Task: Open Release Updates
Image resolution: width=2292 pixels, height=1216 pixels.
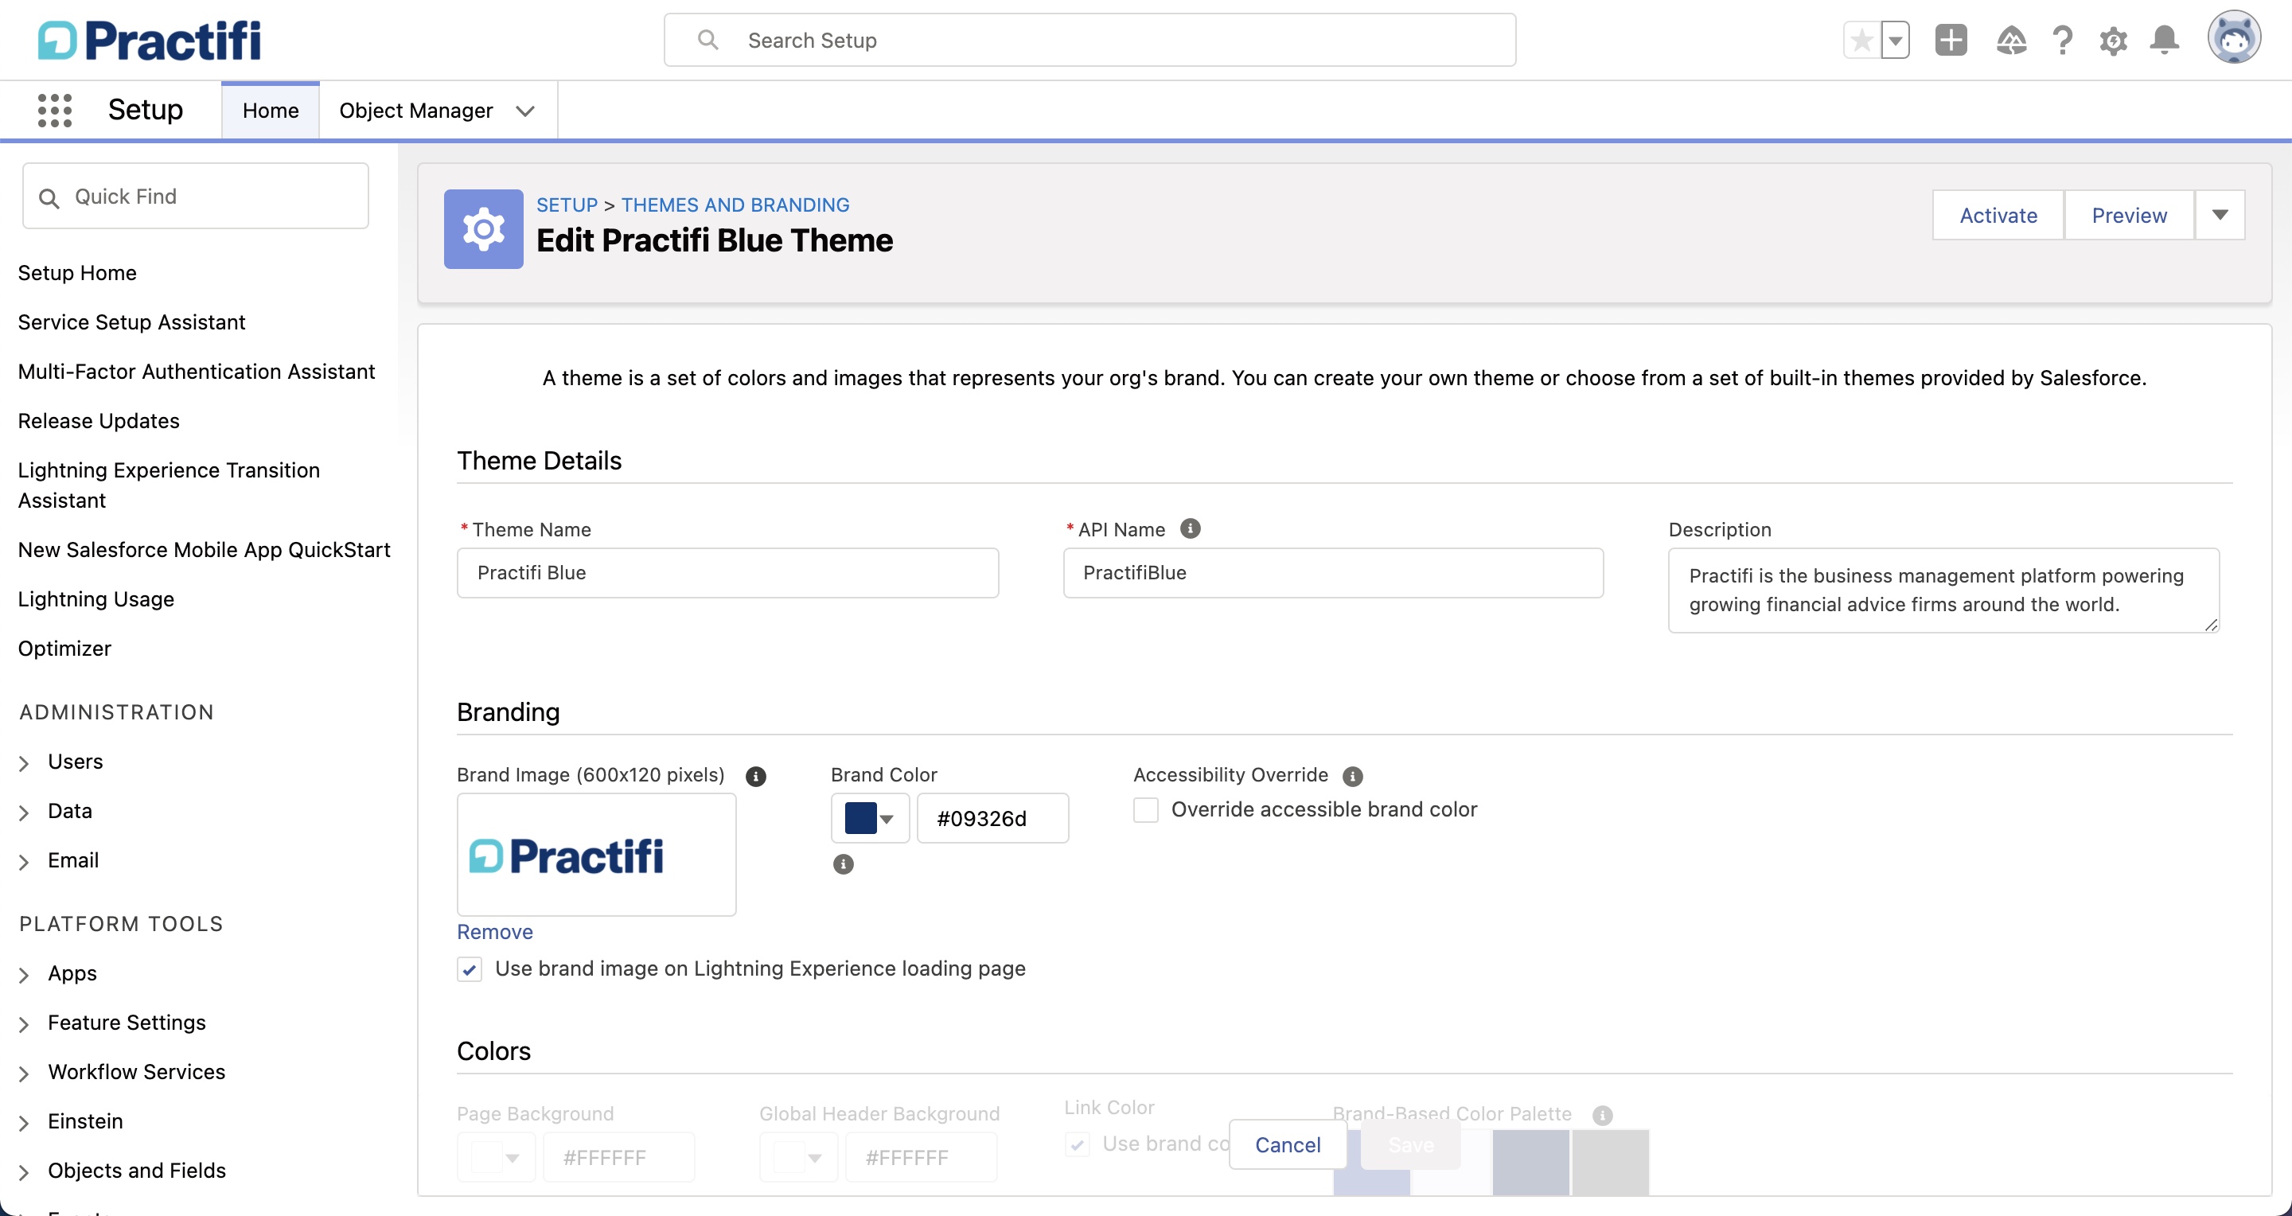Action: pyautogui.click(x=99, y=421)
